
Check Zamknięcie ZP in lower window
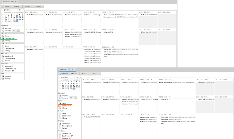click(x=60, y=136)
